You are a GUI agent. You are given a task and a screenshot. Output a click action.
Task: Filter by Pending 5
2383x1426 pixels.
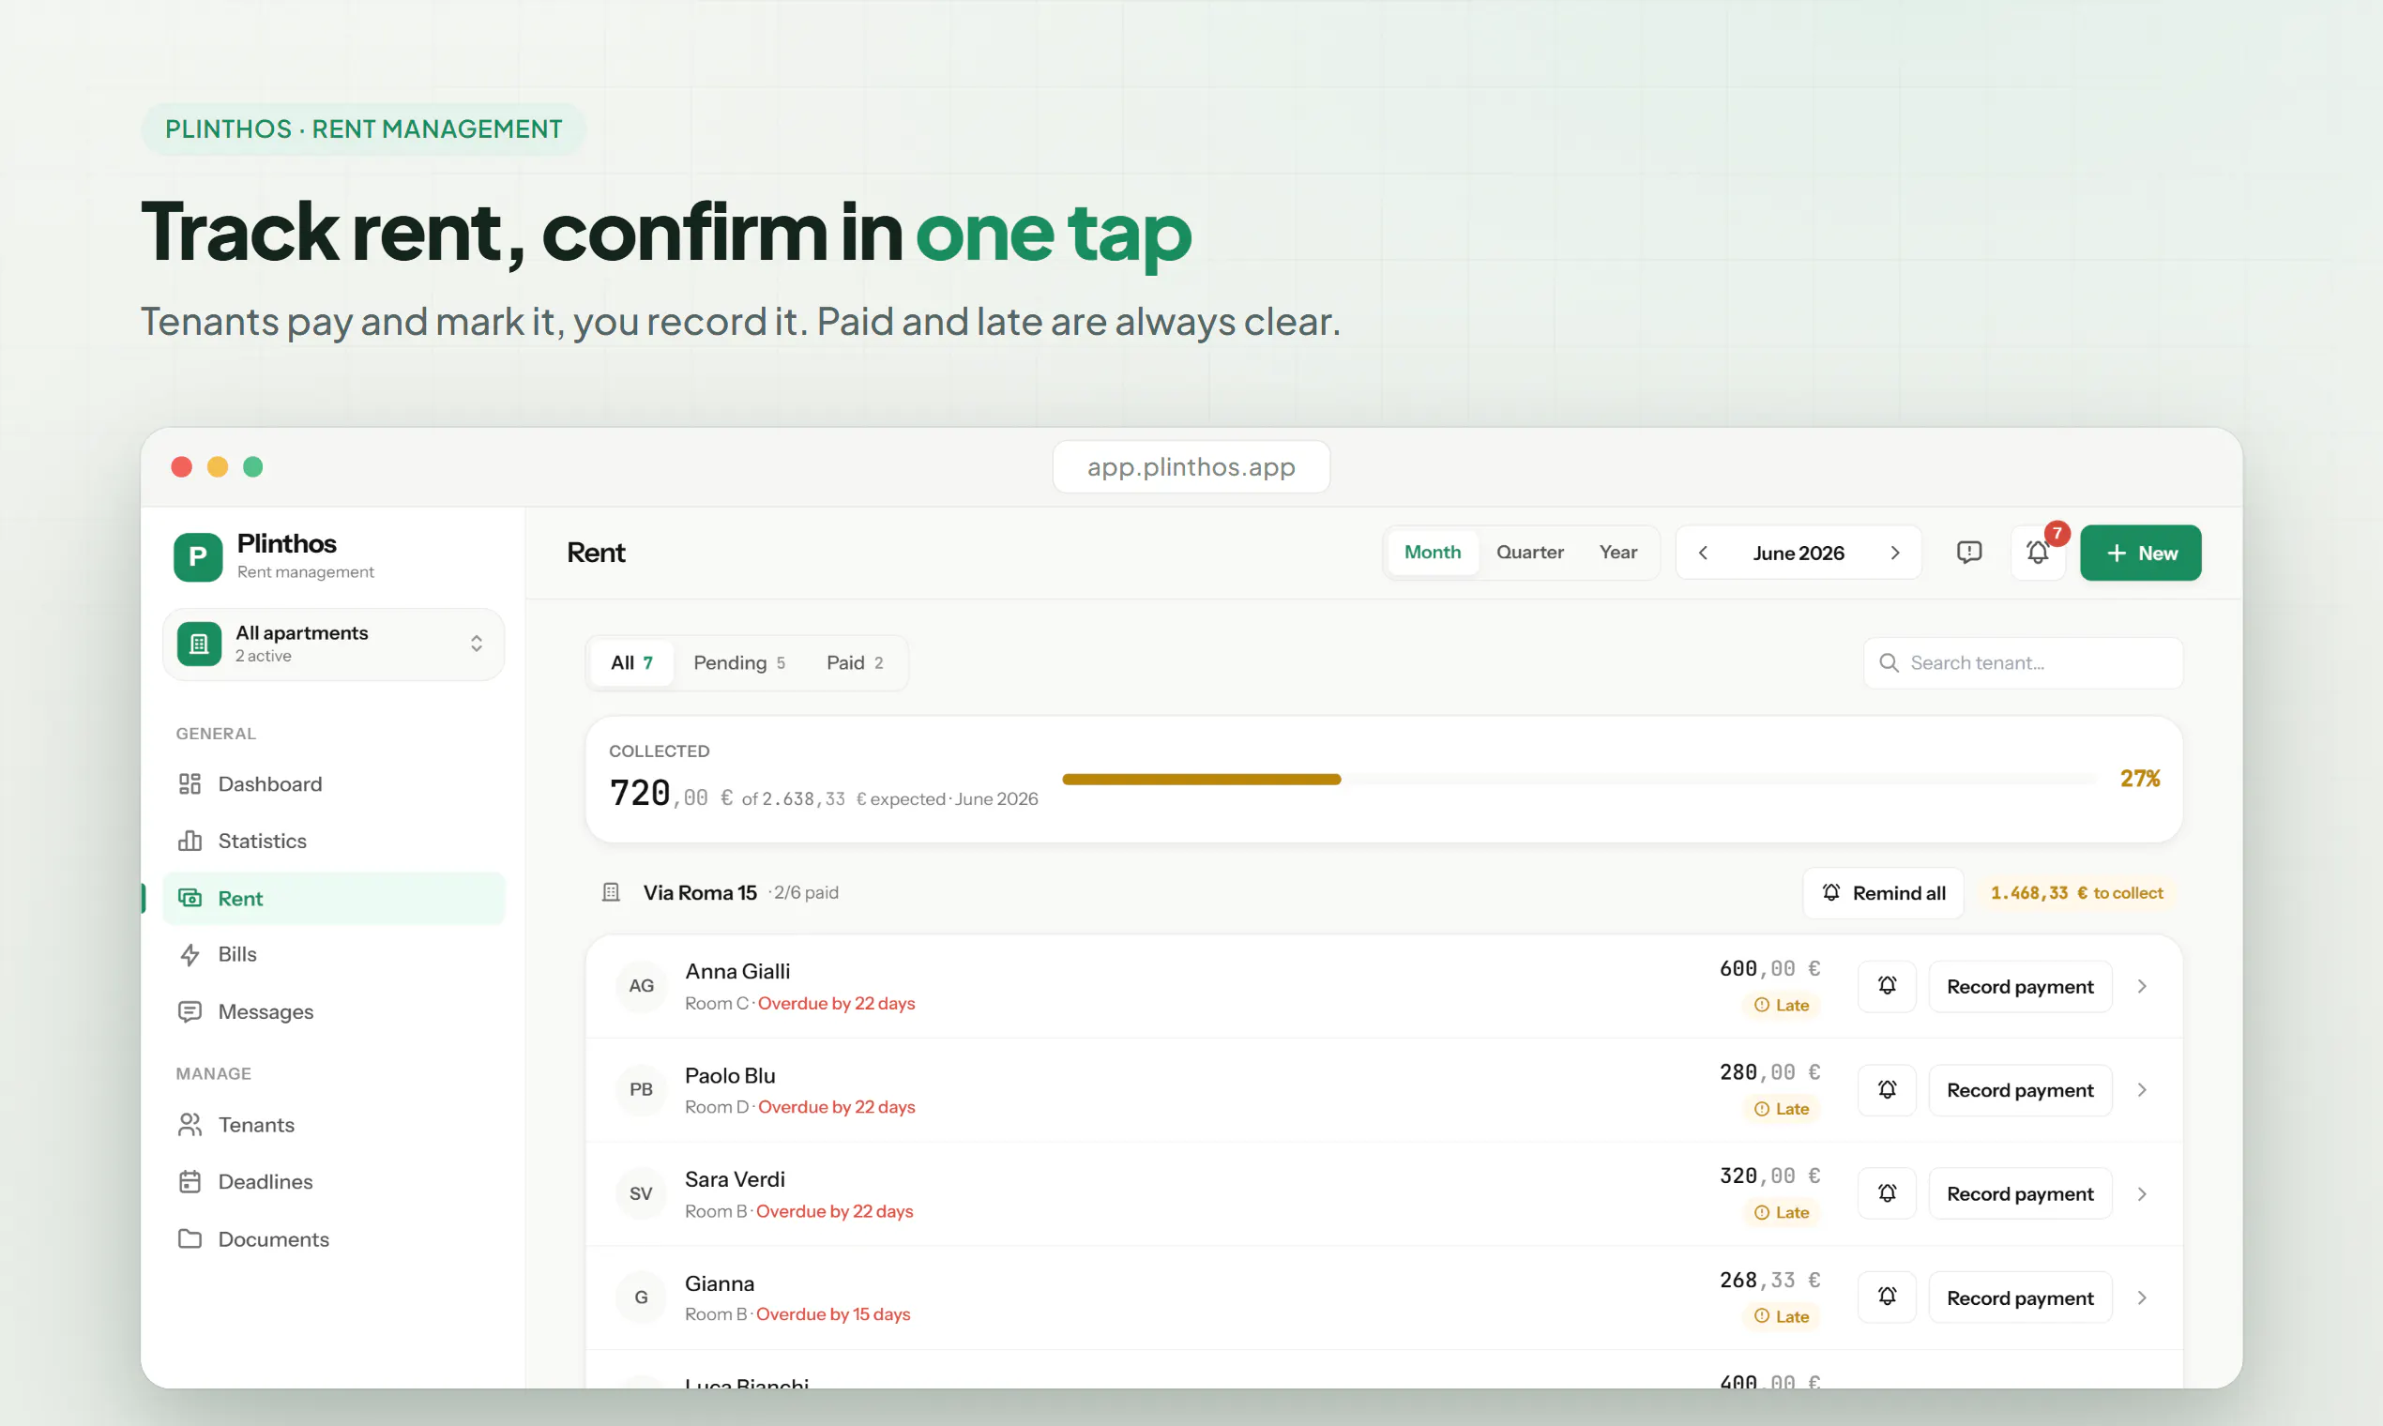point(739,663)
